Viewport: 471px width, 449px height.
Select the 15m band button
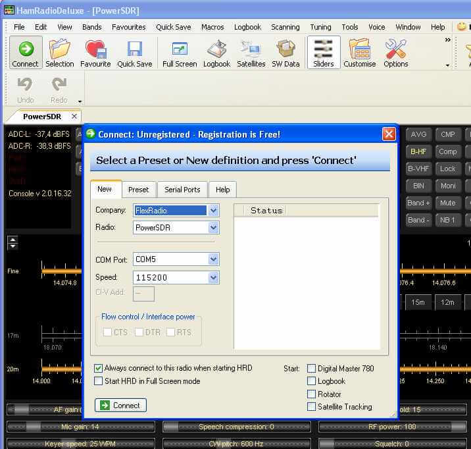point(418,302)
